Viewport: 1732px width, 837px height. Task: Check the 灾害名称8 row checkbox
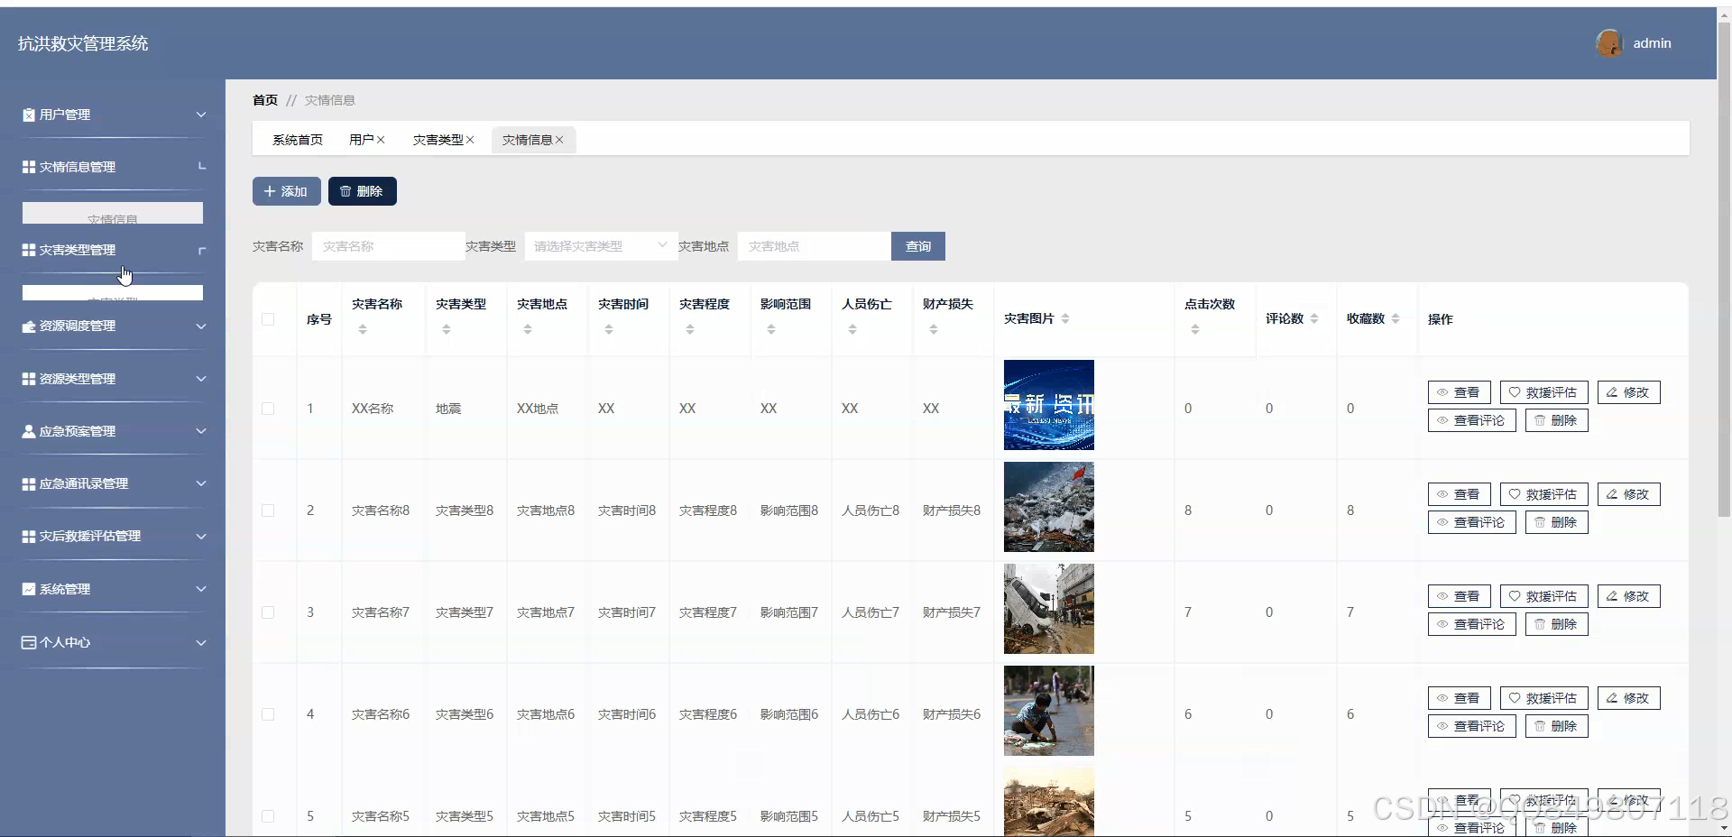268,510
